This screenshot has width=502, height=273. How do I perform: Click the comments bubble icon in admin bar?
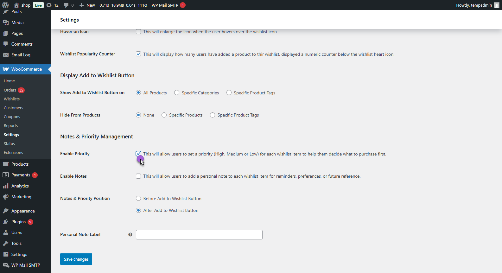[66, 5]
